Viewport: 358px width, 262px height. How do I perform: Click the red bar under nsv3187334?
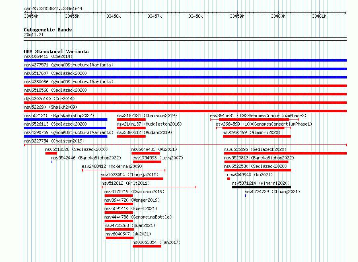[131, 120]
